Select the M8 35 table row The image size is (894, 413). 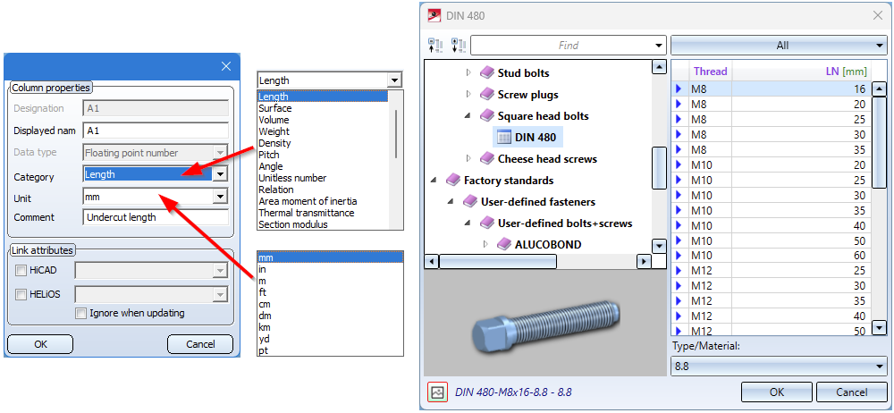tap(772, 150)
